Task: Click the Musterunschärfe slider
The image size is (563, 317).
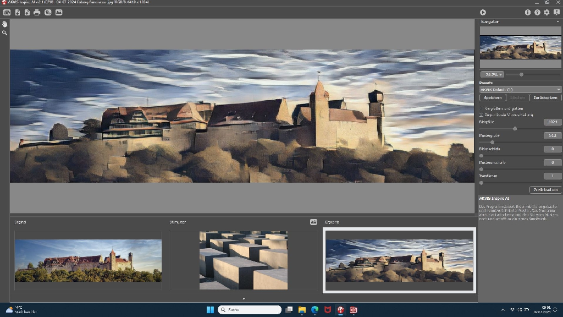Action: 520,170
